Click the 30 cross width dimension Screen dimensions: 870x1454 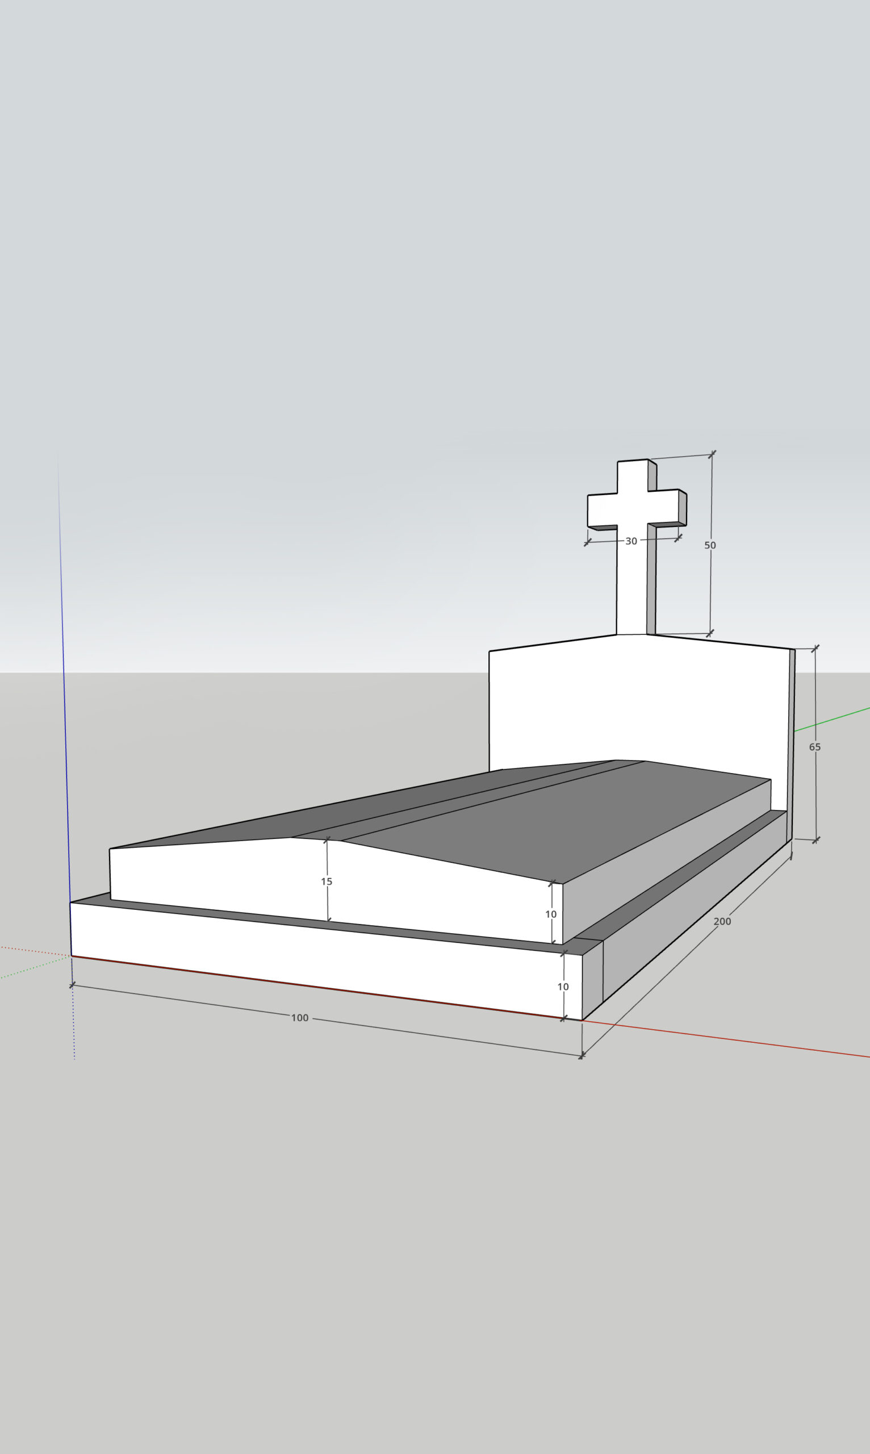(x=631, y=541)
